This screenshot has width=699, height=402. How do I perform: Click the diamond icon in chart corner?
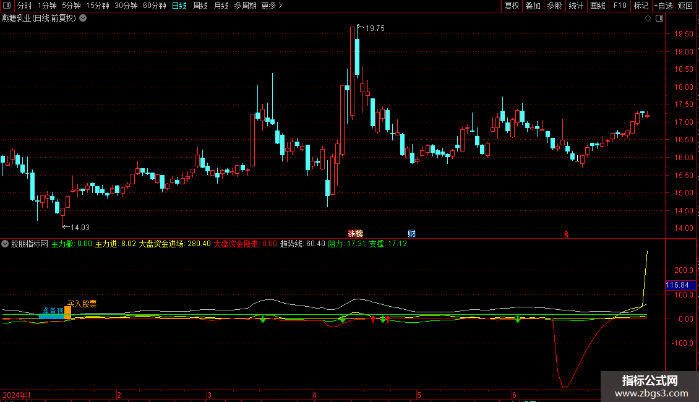click(648, 19)
